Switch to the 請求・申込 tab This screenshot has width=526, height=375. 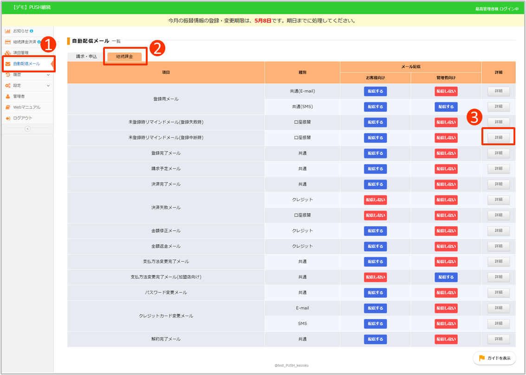(86, 57)
